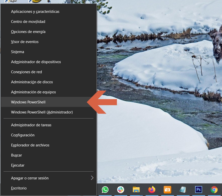
Task: Select Ejecutar in the menu
Action: pos(49,165)
